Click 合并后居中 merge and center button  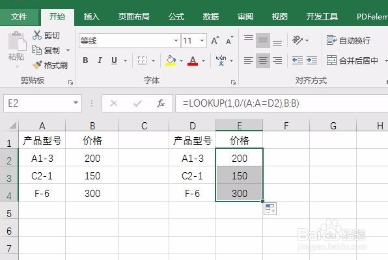[352, 60]
